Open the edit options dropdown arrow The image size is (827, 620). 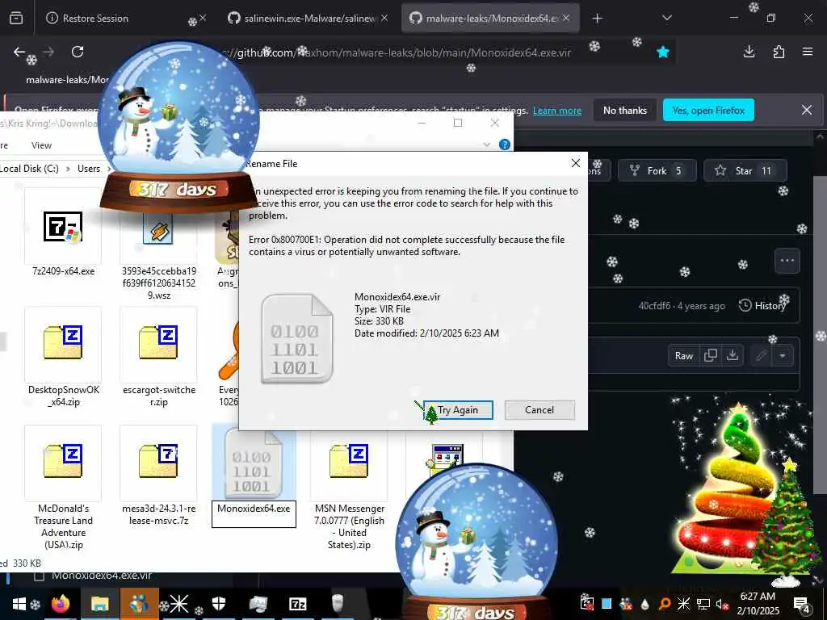pyautogui.click(x=782, y=356)
